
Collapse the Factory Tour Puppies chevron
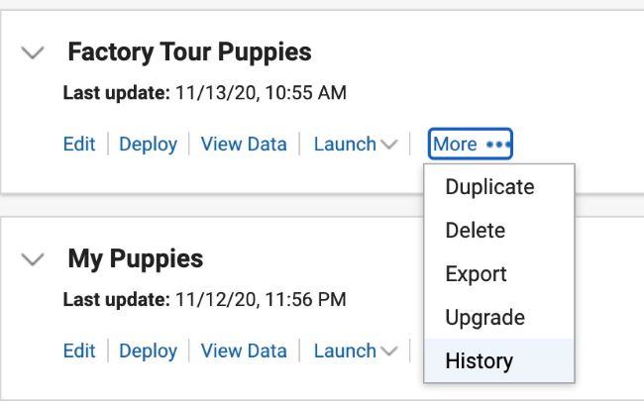(x=34, y=52)
